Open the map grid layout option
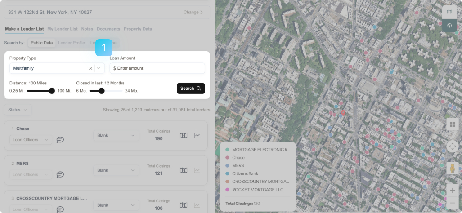Viewport: 462px width, 213px height. pos(453,124)
